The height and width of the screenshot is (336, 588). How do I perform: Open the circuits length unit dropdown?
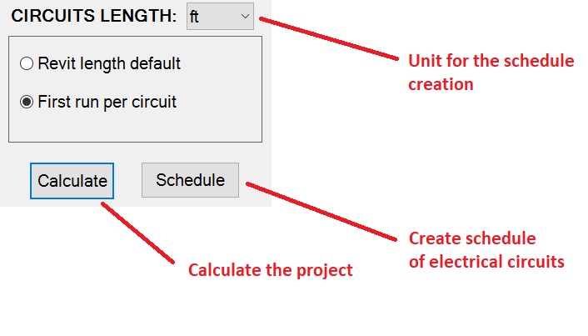220,16
